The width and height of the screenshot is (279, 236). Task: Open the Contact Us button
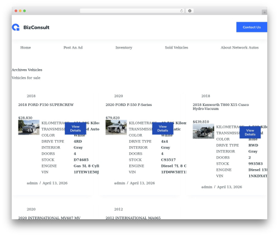pos(252,27)
